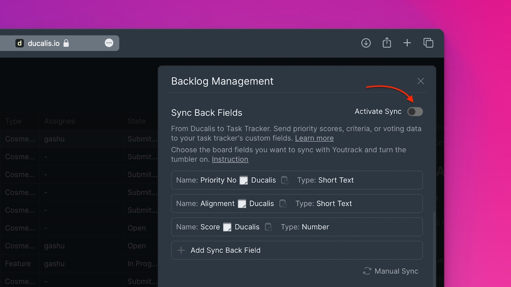The image size is (511, 287).
Task: Select the Priority No sync field row
Action: coord(297,180)
